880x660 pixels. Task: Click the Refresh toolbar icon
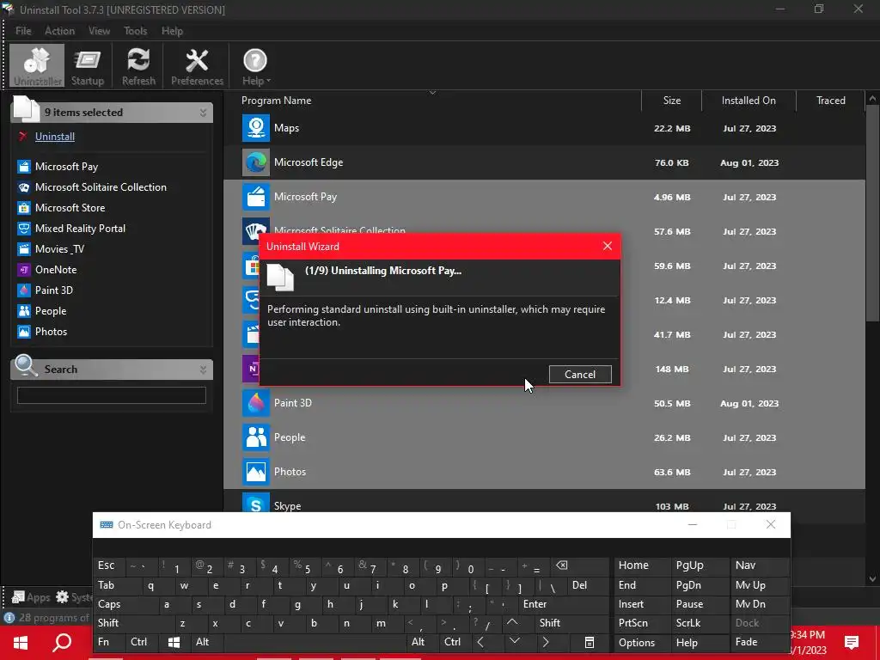(x=138, y=66)
